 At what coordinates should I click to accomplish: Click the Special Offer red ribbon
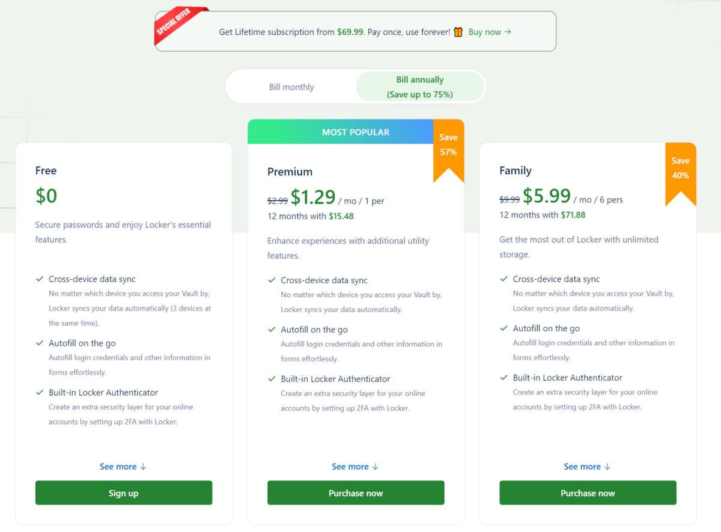click(x=177, y=26)
